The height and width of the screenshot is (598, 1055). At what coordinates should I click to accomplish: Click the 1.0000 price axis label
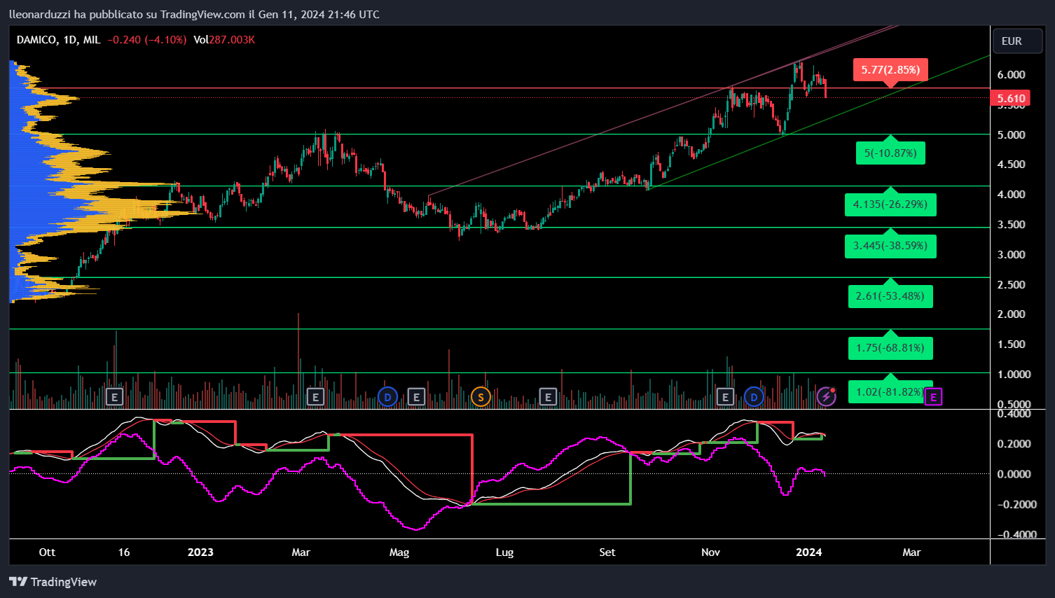[x=1014, y=375]
